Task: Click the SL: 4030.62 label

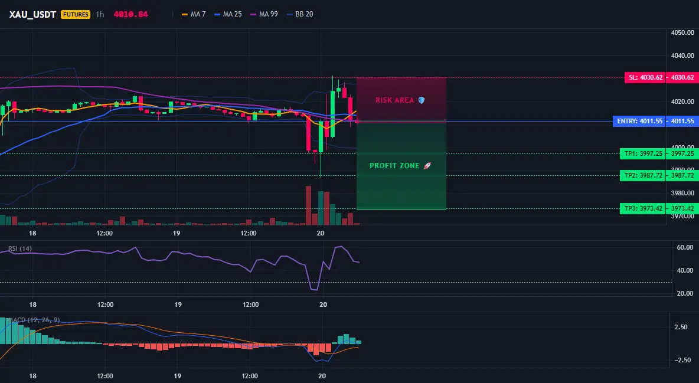Action: coord(645,77)
